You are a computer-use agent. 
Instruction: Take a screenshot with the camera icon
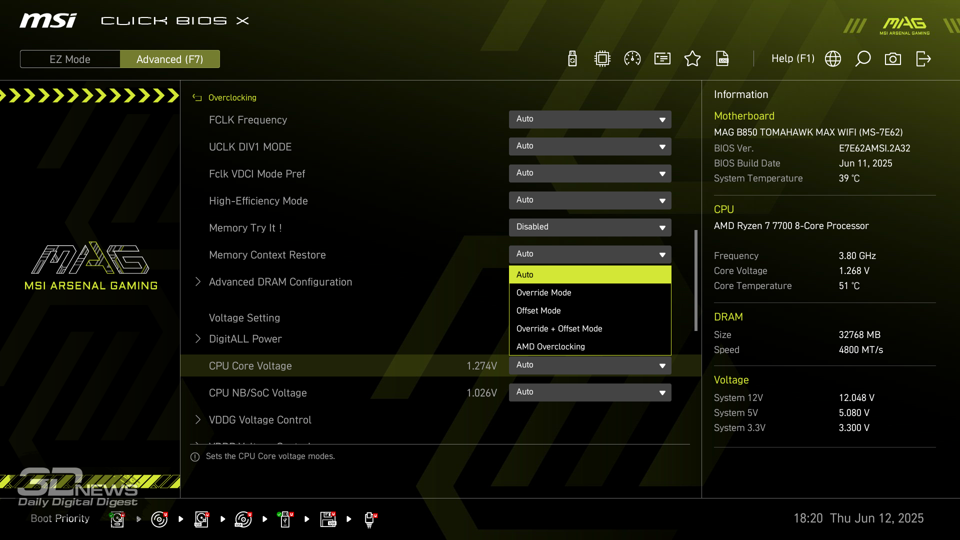(893, 59)
